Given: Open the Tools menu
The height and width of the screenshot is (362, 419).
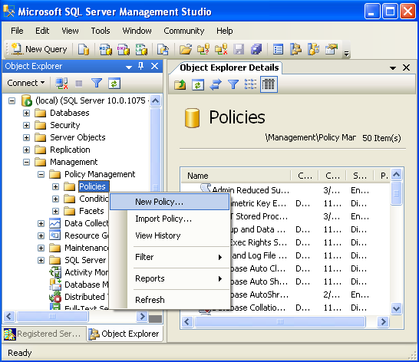Looking at the screenshot, I should [x=101, y=31].
